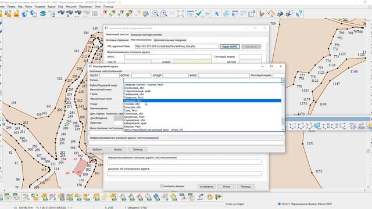This screenshot has width=372, height=209.
Task: Click the blue arrow pointer tool icon
Action: click(x=217, y=13)
